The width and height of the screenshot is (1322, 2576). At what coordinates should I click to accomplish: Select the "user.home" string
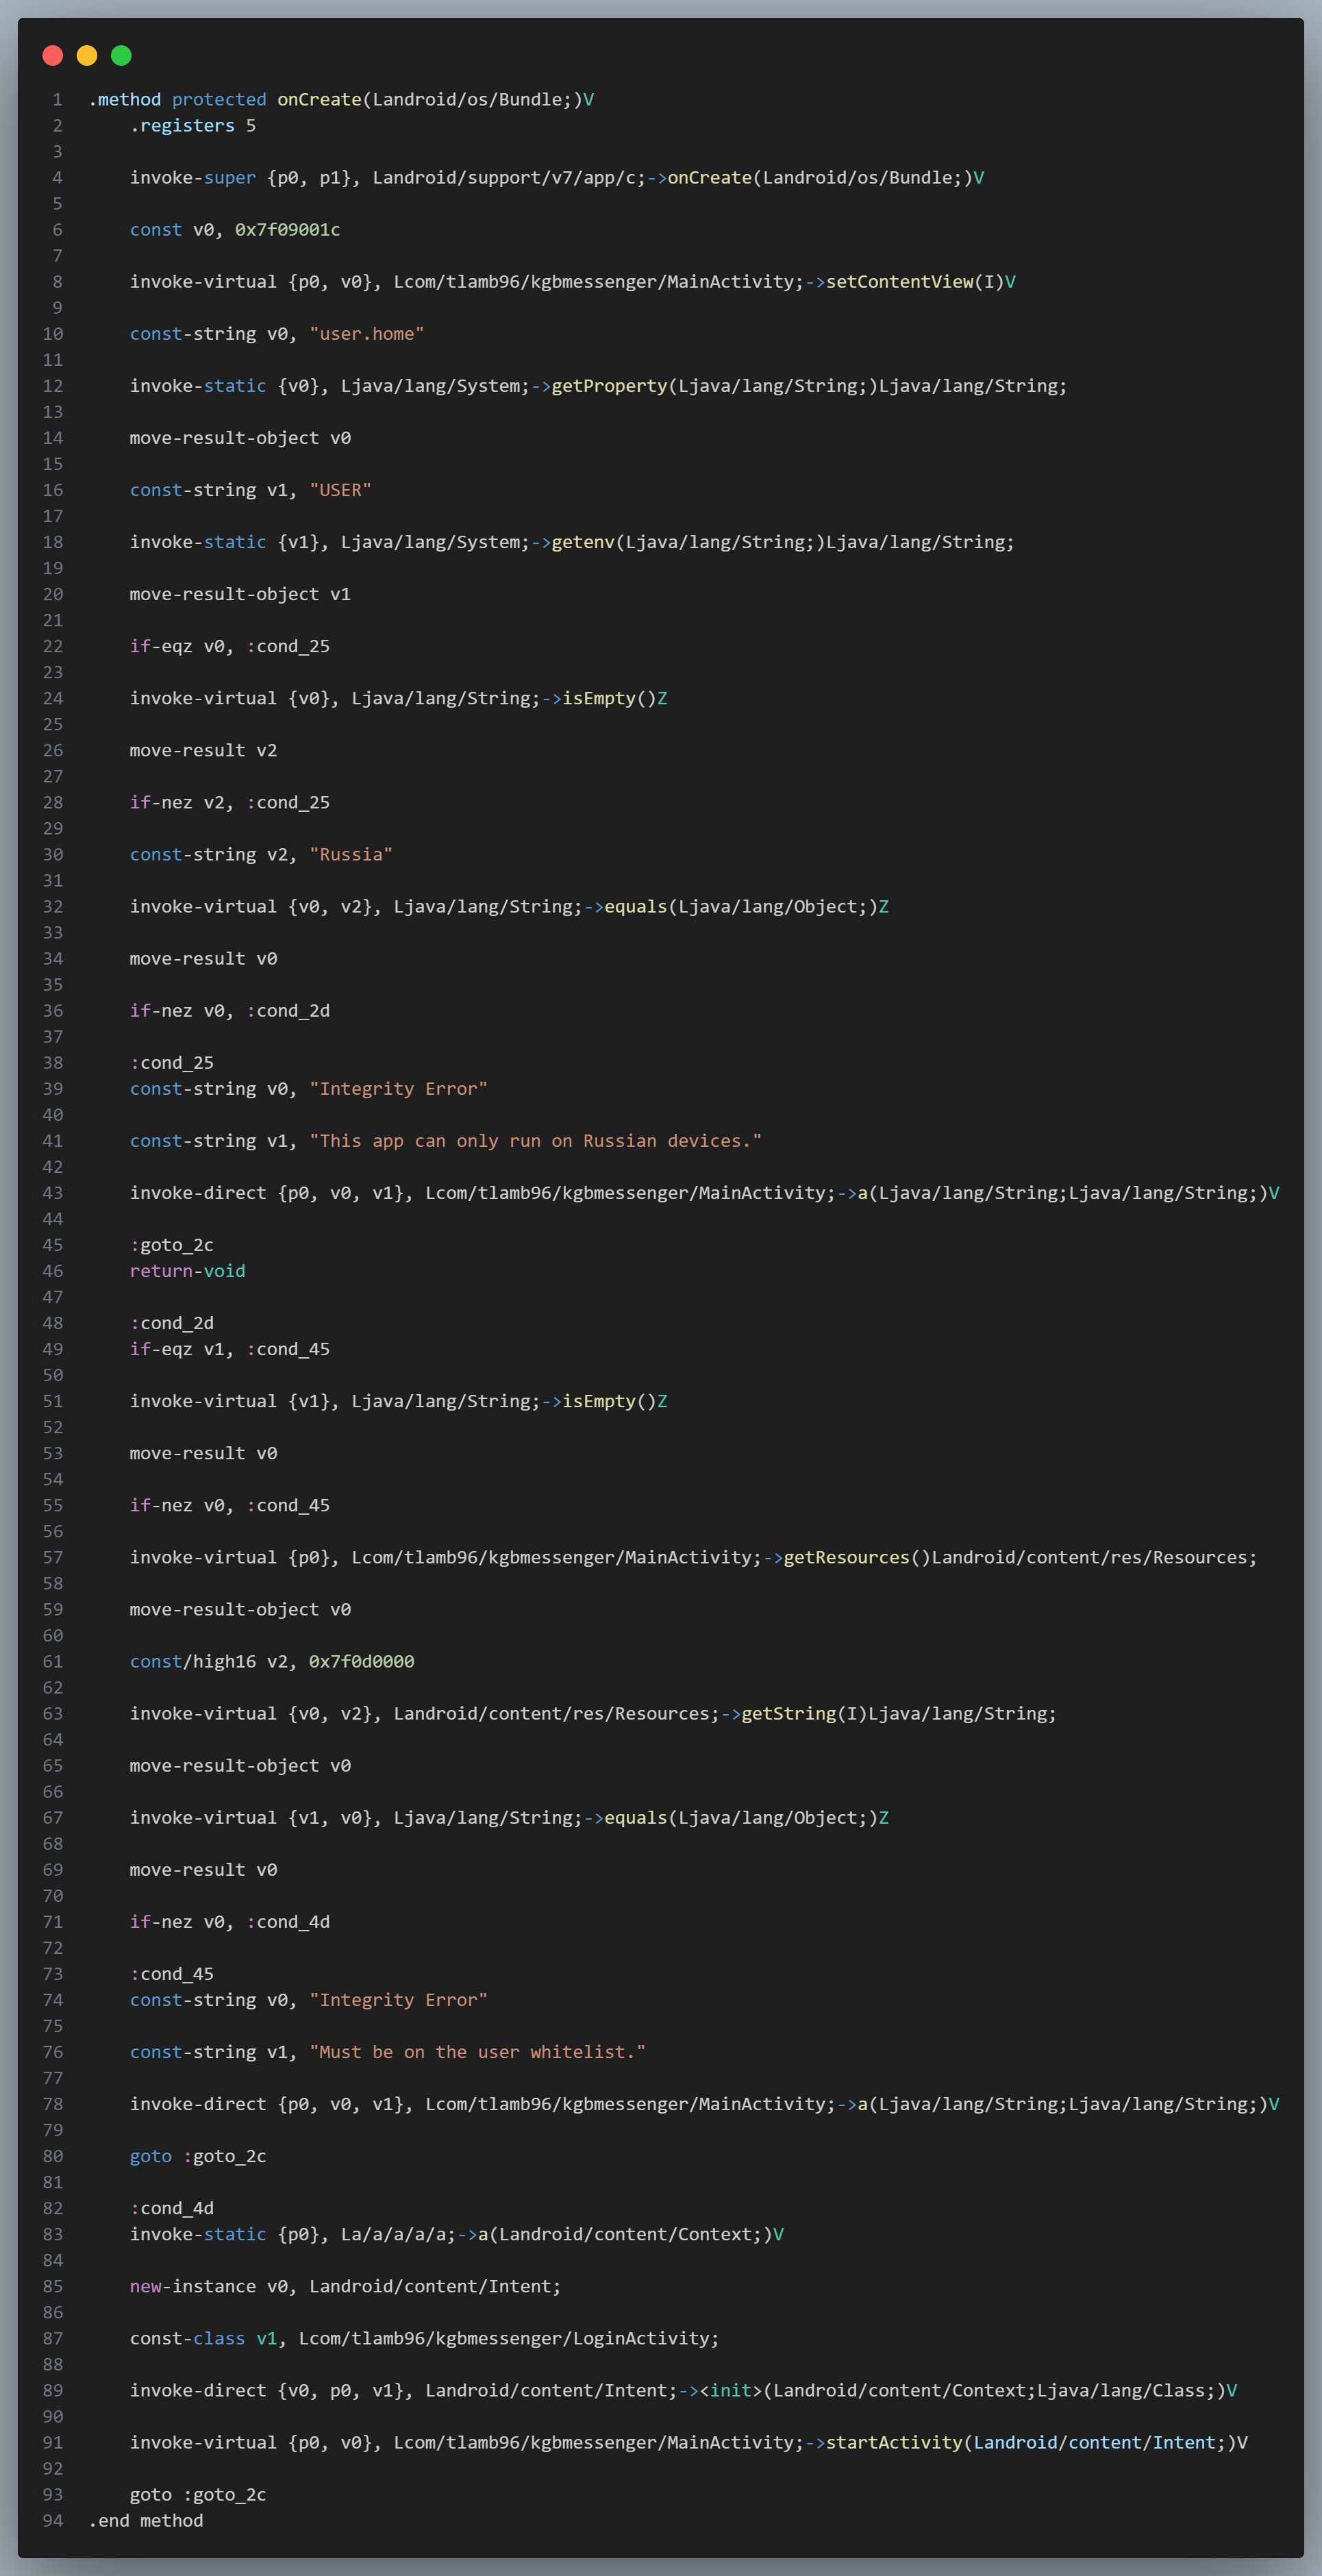tap(367, 334)
